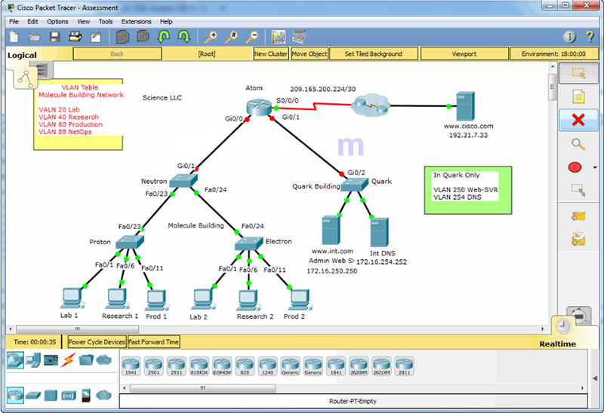The image size is (604, 413).
Task: Open the drawing palette icon
Action: point(279,37)
